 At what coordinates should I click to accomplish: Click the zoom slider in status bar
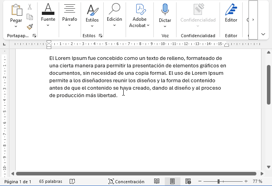(218, 182)
